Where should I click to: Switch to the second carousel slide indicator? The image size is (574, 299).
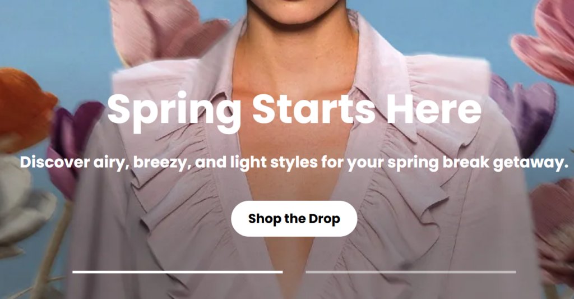[411, 272]
